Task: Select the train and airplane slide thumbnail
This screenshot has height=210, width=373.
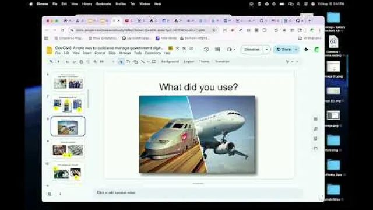Action: [68, 127]
